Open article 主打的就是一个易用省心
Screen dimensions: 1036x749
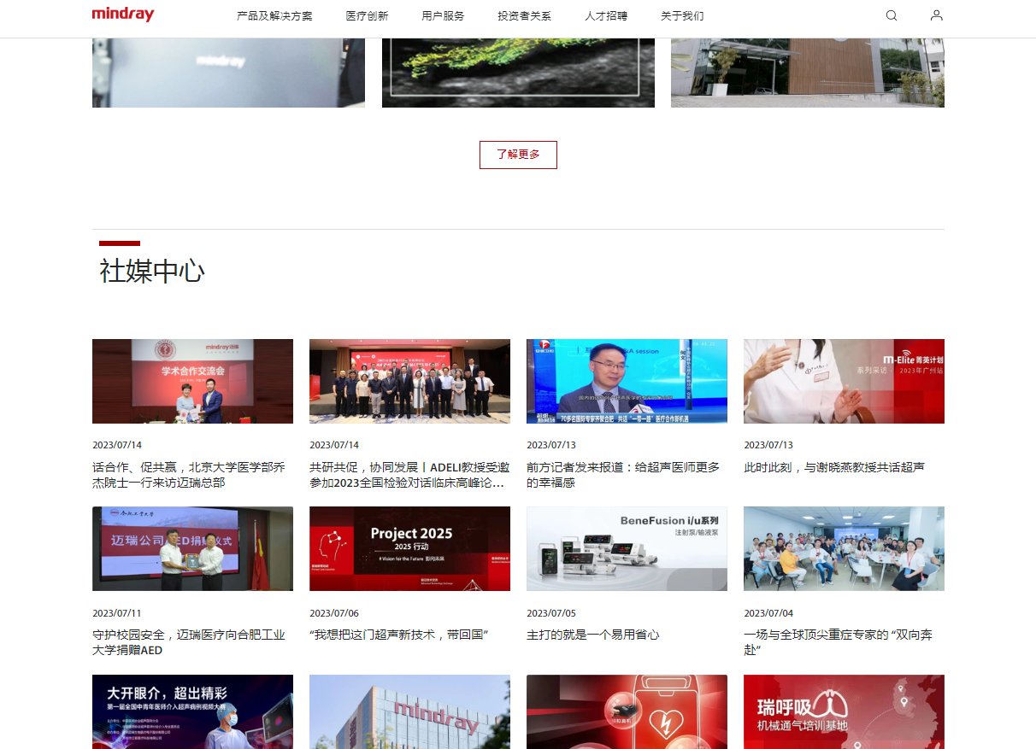coord(593,635)
